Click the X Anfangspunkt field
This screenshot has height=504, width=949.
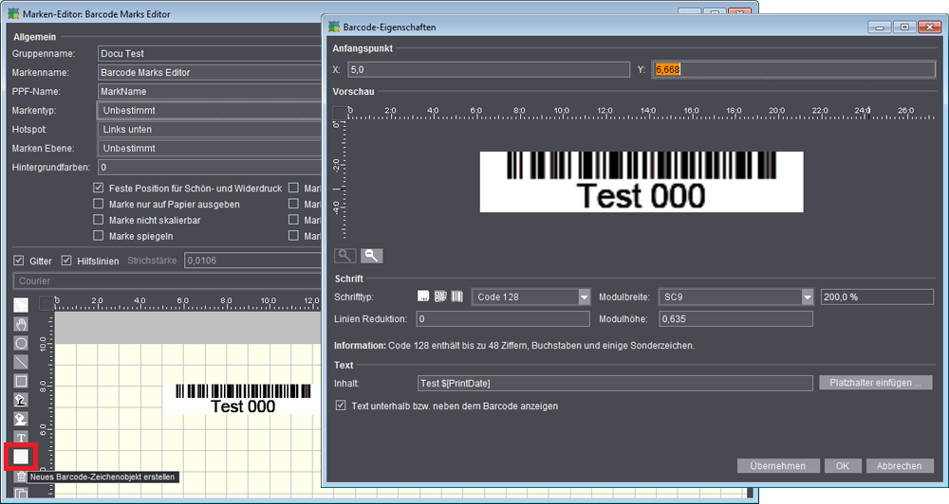489,69
